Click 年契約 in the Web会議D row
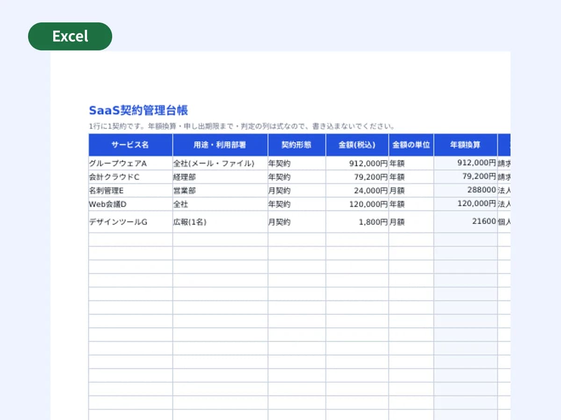This screenshot has height=420, width=561. pyautogui.click(x=297, y=204)
